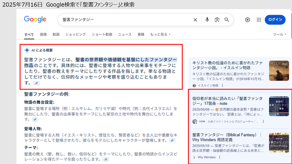Click the Google logo

pos(35,19)
